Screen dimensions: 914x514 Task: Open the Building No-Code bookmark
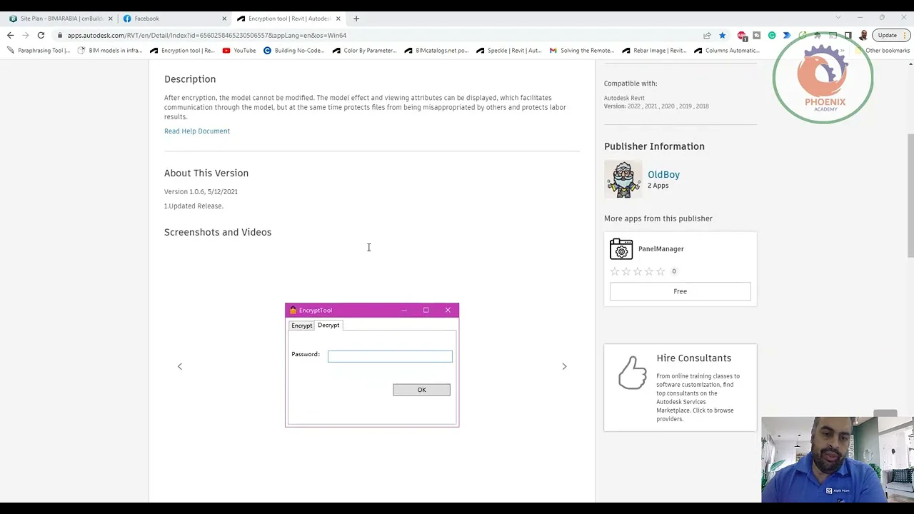point(293,51)
